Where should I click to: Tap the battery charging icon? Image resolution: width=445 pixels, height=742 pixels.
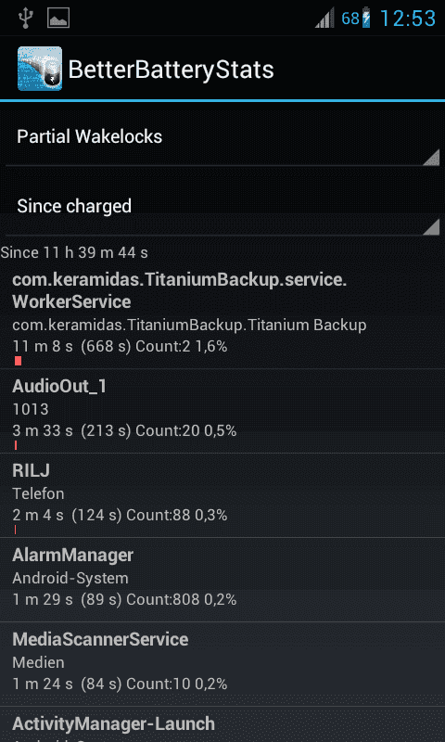366,18
